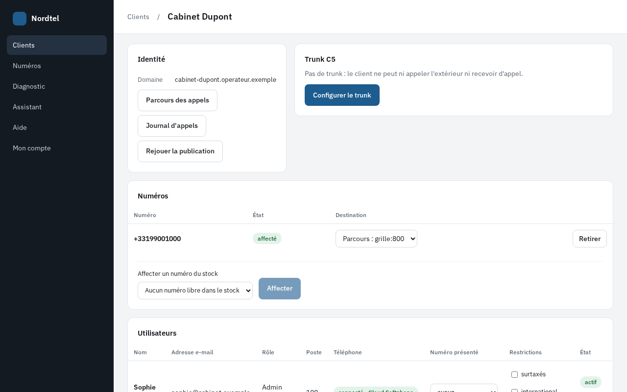Toggle the surtaxés restriction checkbox
Image resolution: width=627 pixels, height=392 pixels.
click(514, 374)
